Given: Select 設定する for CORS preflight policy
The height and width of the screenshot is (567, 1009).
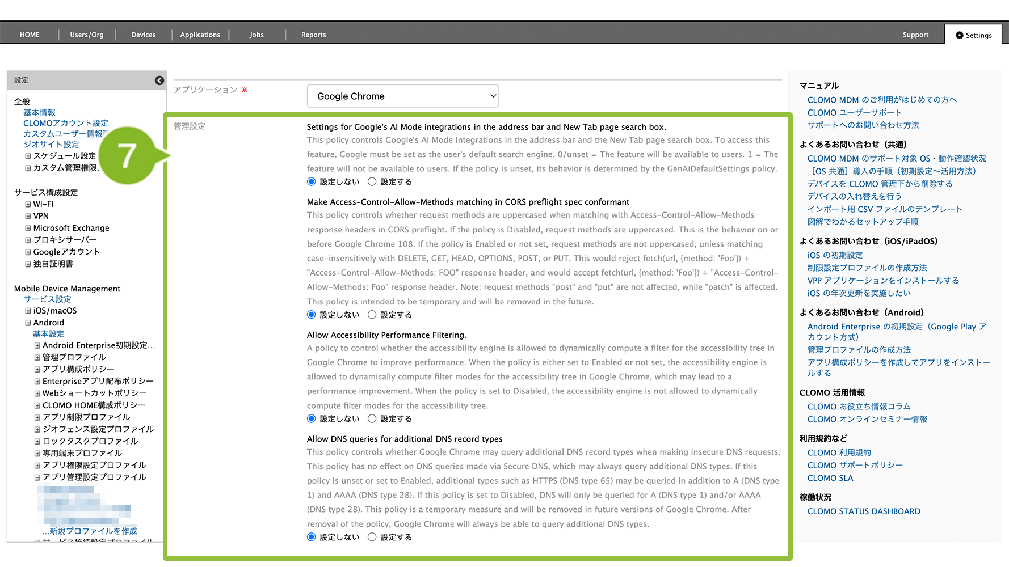Looking at the screenshot, I should click(372, 315).
